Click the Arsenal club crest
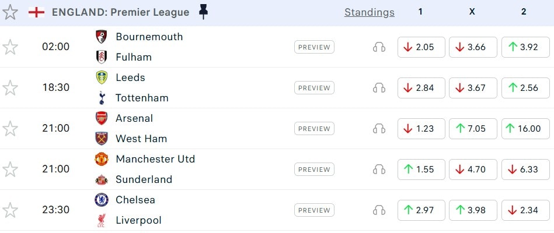The image size is (554, 233). click(102, 118)
